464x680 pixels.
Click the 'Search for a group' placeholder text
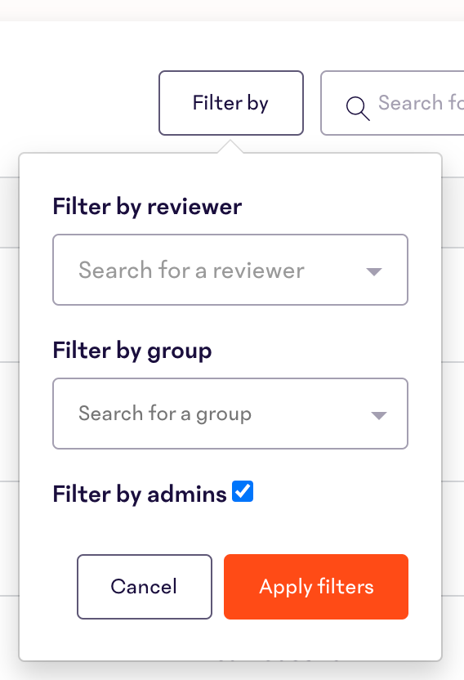click(x=165, y=414)
